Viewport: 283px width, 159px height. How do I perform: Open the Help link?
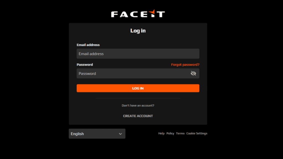pos(161,133)
